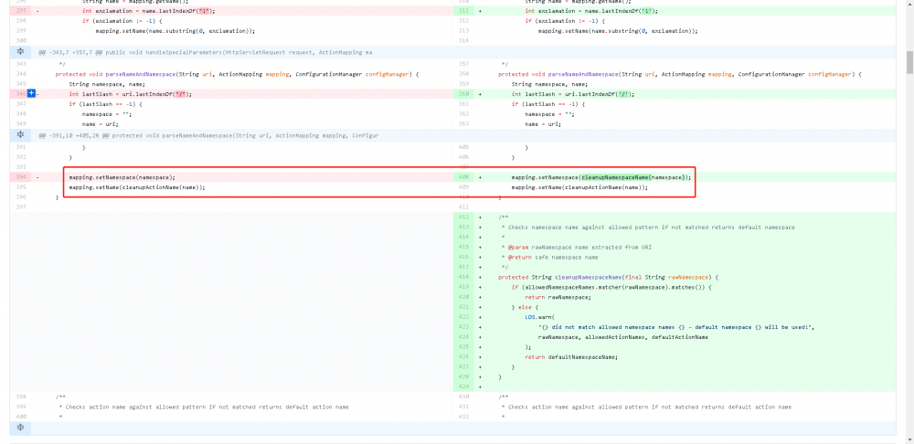Click deleted line 394 mapping.setNamespace(namespace);
Image resolution: width=914 pixels, height=444 pixels.
point(122,177)
